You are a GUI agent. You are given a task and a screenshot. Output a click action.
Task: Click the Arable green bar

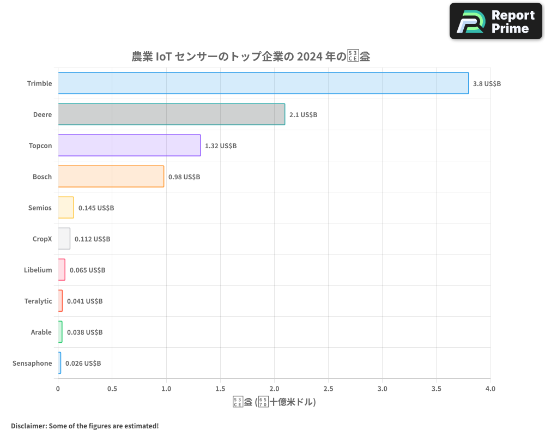(60, 332)
